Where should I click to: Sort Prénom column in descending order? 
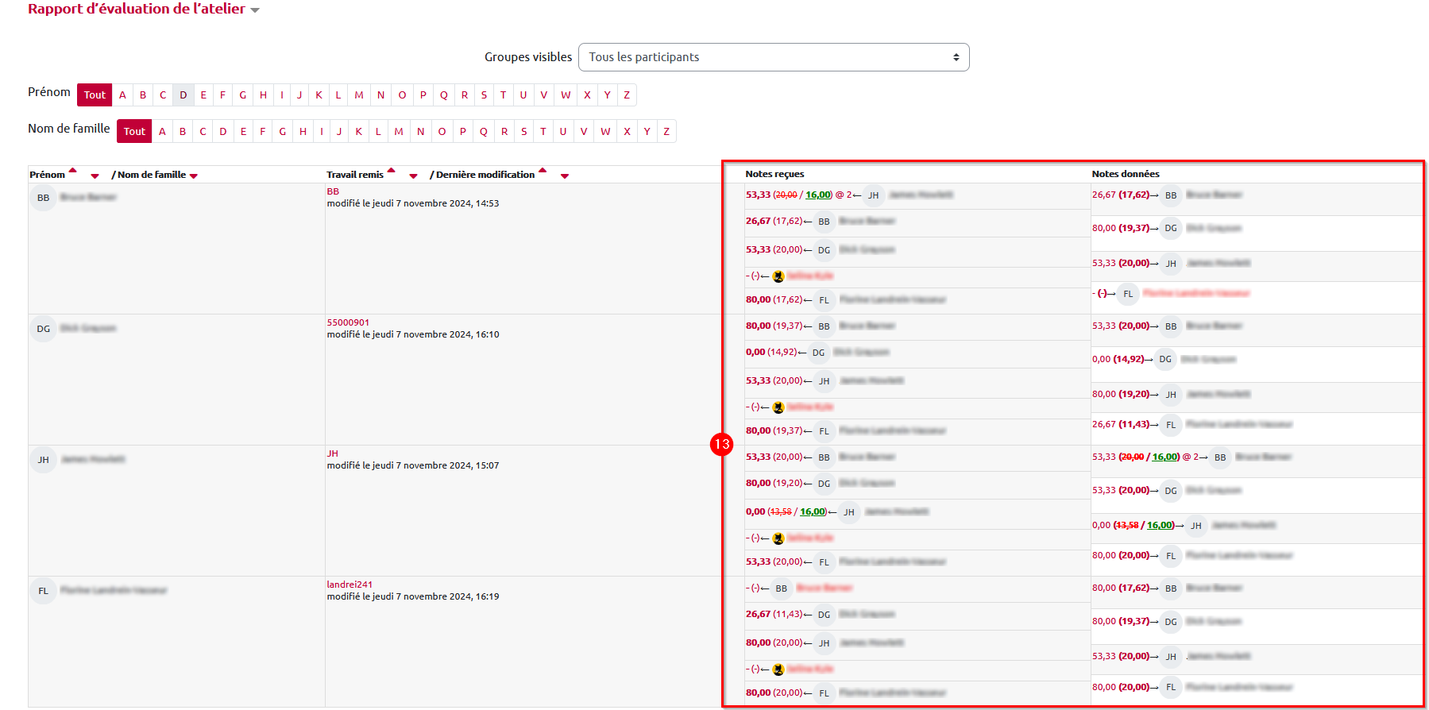[95, 176]
